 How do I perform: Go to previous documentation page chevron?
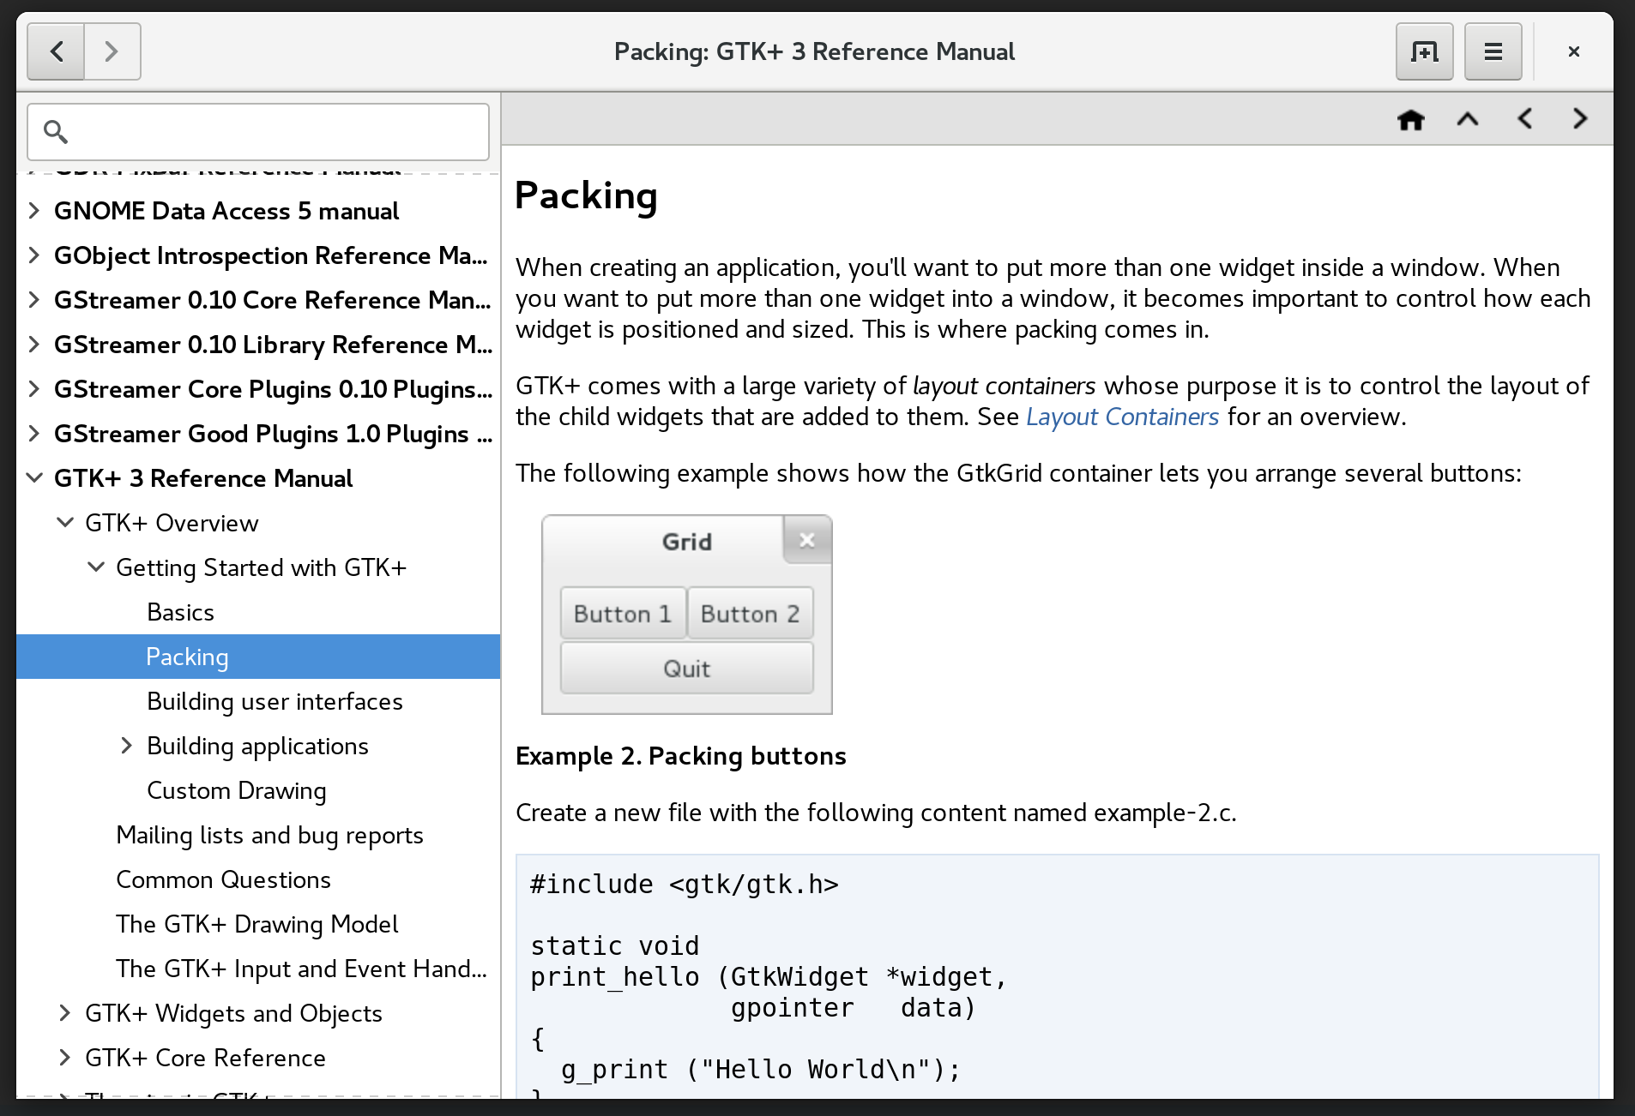1524,119
